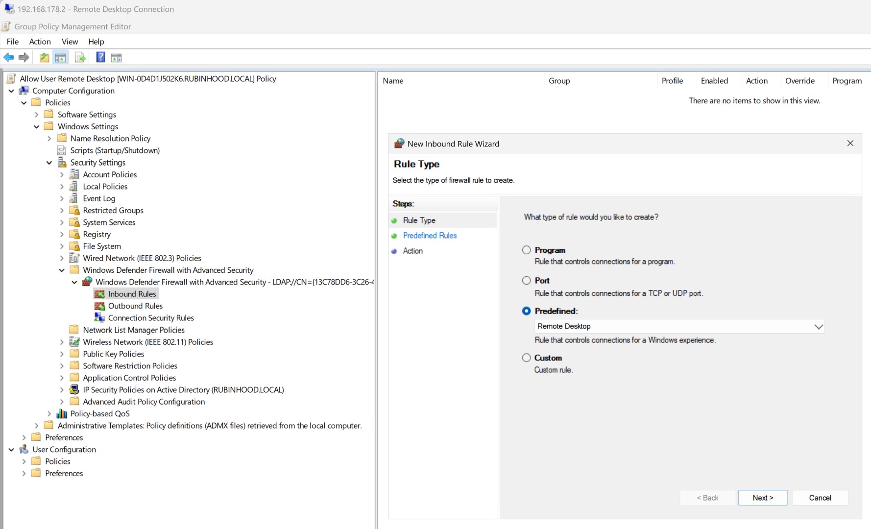
Task: Click the Back arrow toolbar icon
Action: [9, 58]
